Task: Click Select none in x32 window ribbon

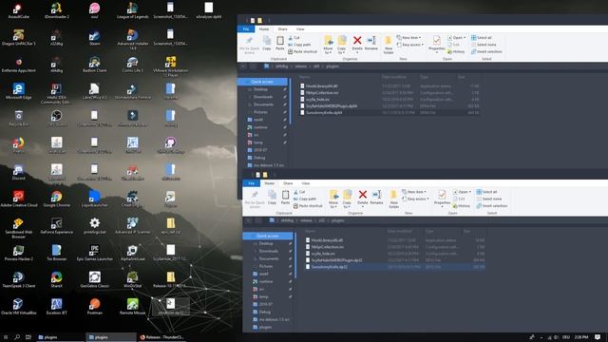Action: [x=489, y=199]
